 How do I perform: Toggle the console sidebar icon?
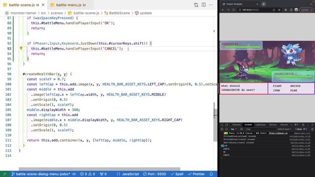click(222, 129)
